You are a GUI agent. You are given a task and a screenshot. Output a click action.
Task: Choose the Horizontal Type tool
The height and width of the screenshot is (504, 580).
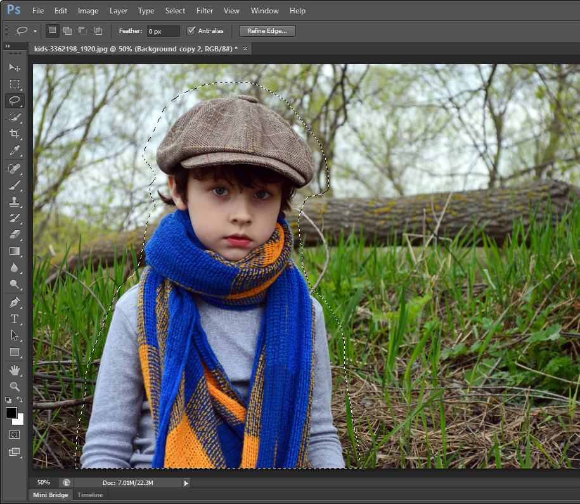[14, 319]
